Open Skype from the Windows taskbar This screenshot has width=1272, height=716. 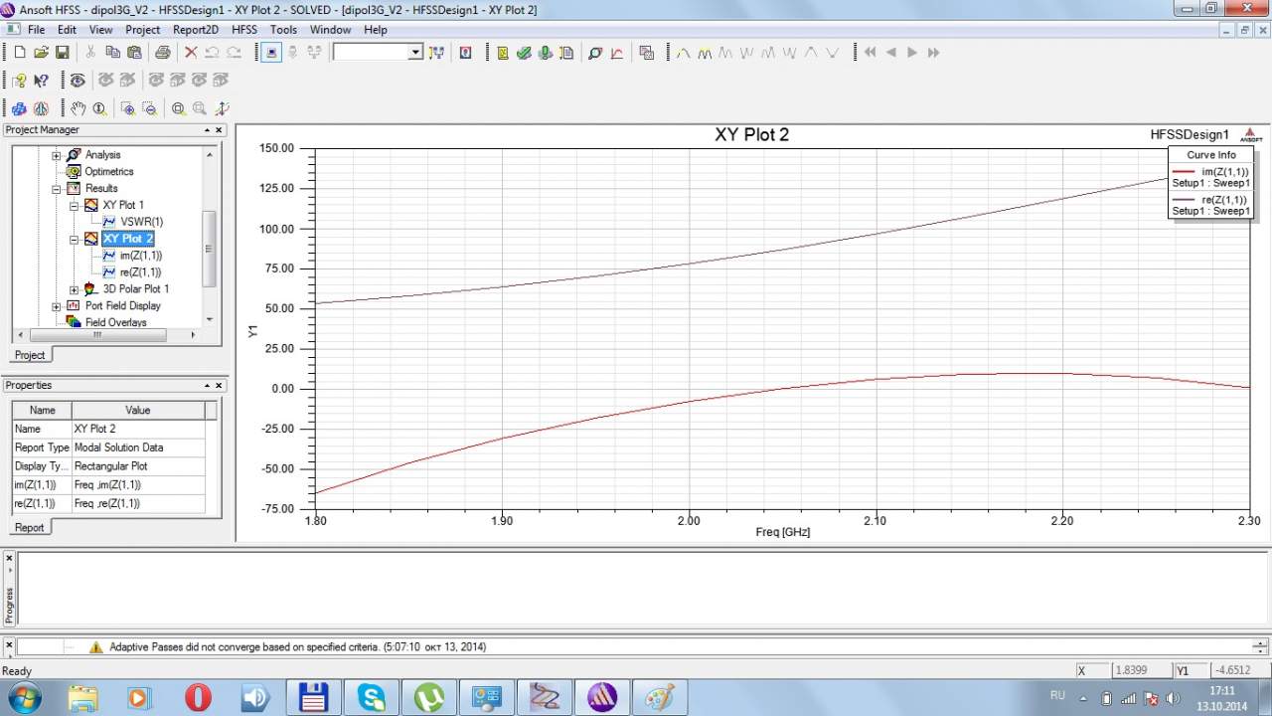(x=372, y=698)
